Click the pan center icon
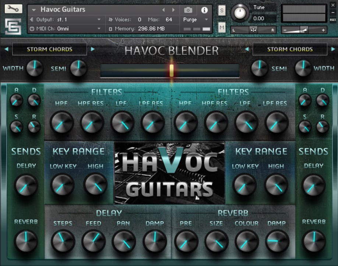 pyautogui.click(x=253, y=30)
